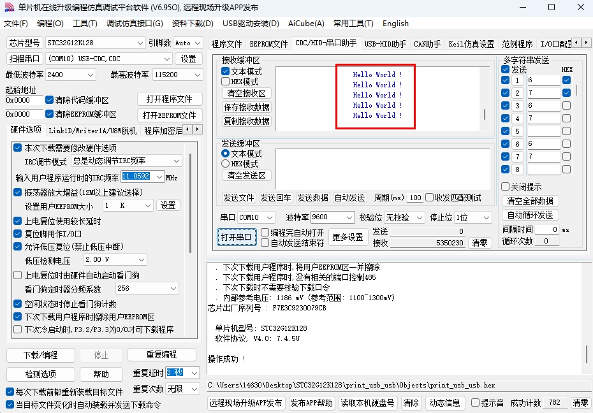Click 清空接收区 button
Screen dimensions: 593x413
246,93
